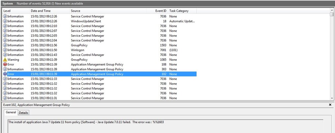The height and width of the screenshot is (133, 335).
Task: Click the date cell 15/01/2013 09:12:07
Action: pyautogui.click(x=44, y=31)
